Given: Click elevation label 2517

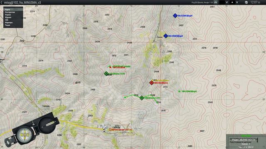Looking at the screenshot, I should pyautogui.click(x=195, y=39).
